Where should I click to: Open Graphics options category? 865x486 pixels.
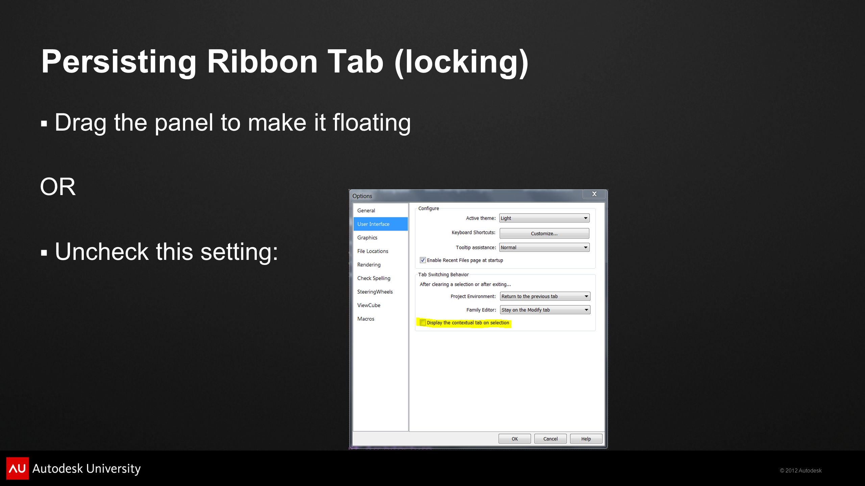[380, 237]
